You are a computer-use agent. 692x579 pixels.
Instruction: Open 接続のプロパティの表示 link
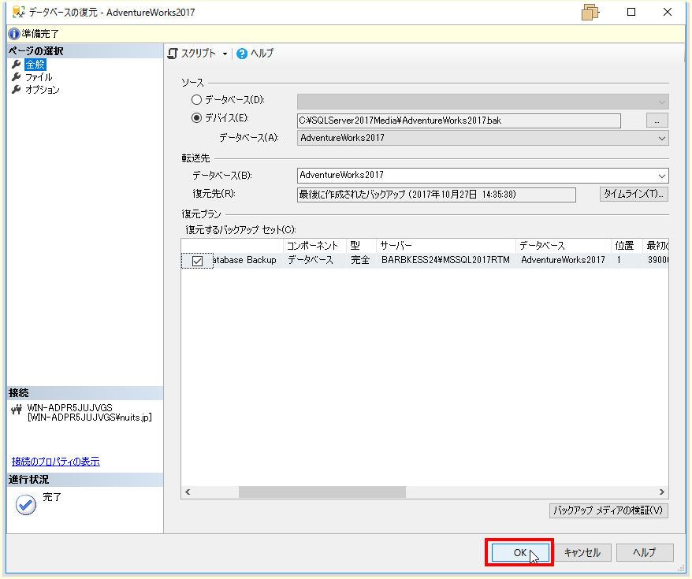click(56, 462)
